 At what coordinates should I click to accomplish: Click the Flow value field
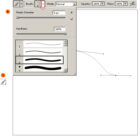coord(119,4)
